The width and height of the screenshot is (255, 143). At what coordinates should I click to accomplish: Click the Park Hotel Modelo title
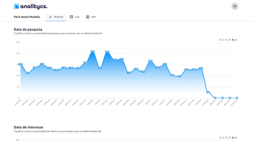click(27, 17)
